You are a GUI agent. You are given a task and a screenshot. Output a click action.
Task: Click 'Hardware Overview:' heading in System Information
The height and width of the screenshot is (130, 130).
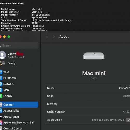click(x=12, y=3)
